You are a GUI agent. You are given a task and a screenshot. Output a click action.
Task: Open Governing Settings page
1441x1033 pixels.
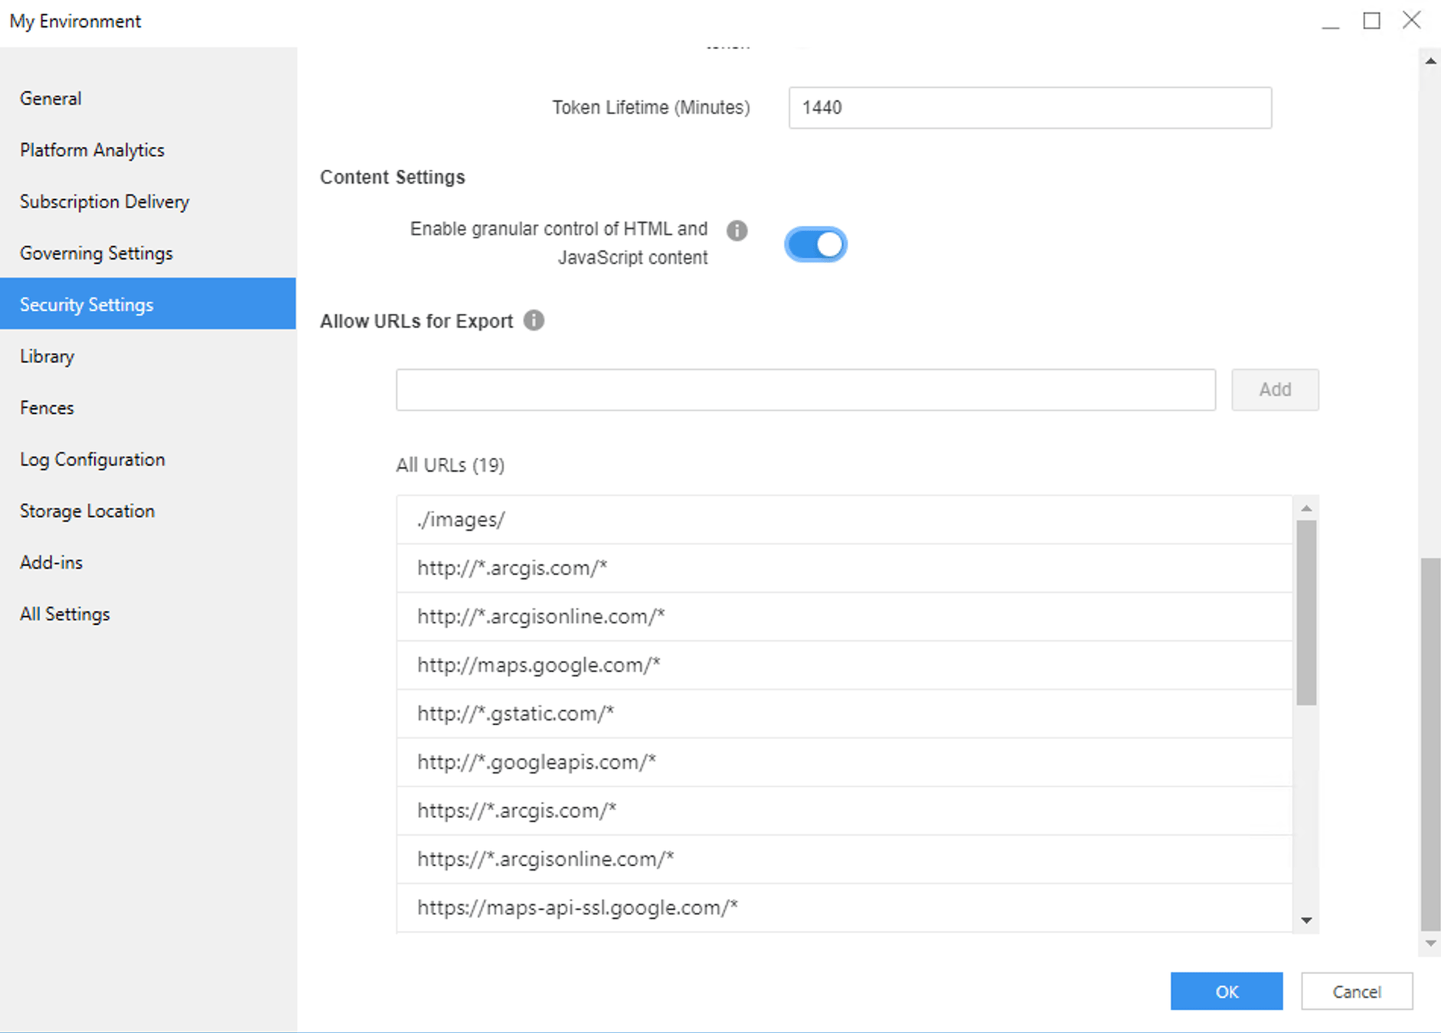pos(96,253)
